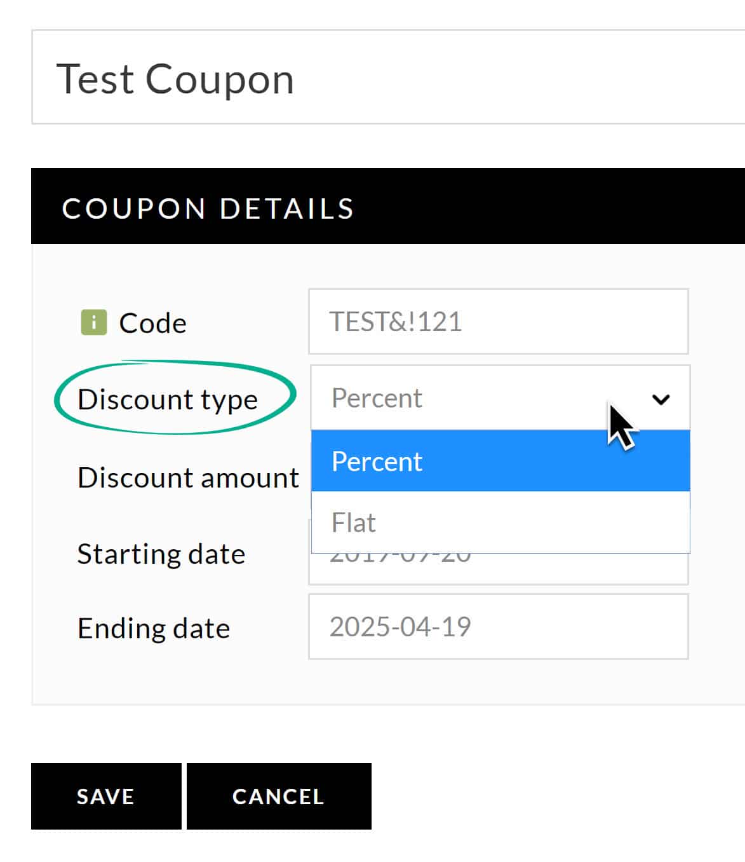
Task: Click the green info icon beside Code
Action: 93,322
